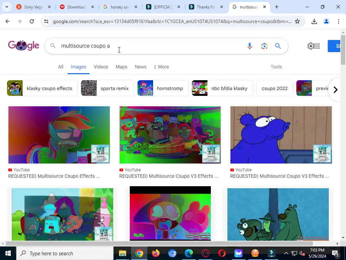Select the hornstromp suggestion chip
The height and width of the screenshot is (260, 346).
coord(163,88)
